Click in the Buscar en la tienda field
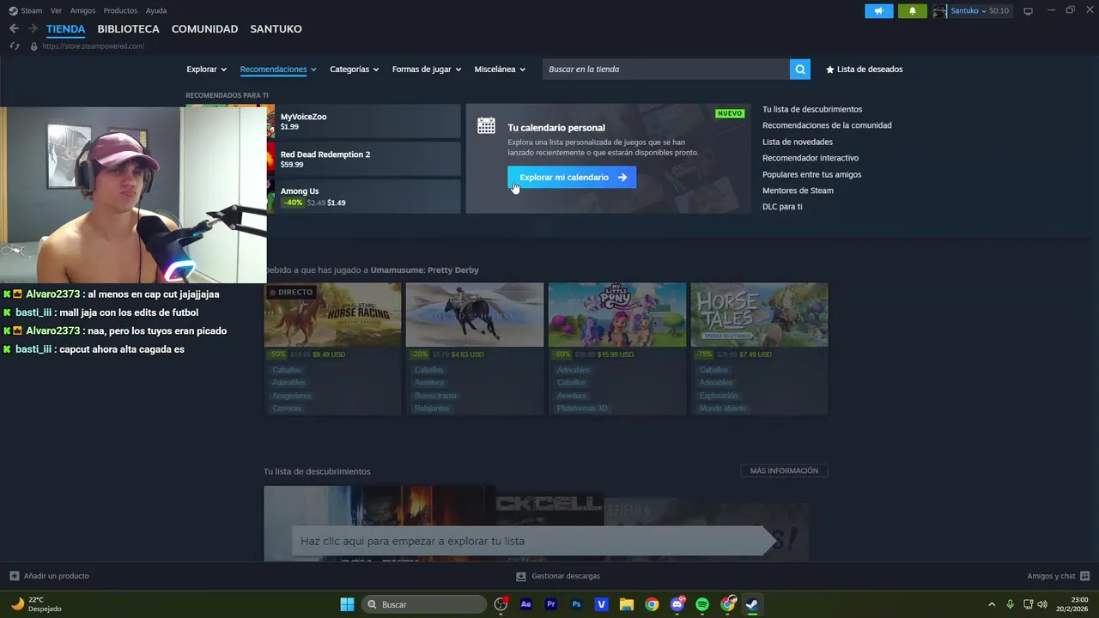This screenshot has width=1099, height=618. [666, 70]
